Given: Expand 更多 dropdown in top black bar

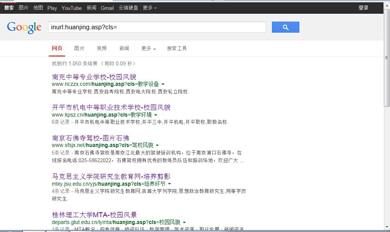Looking at the screenshot, I should coord(149,8).
